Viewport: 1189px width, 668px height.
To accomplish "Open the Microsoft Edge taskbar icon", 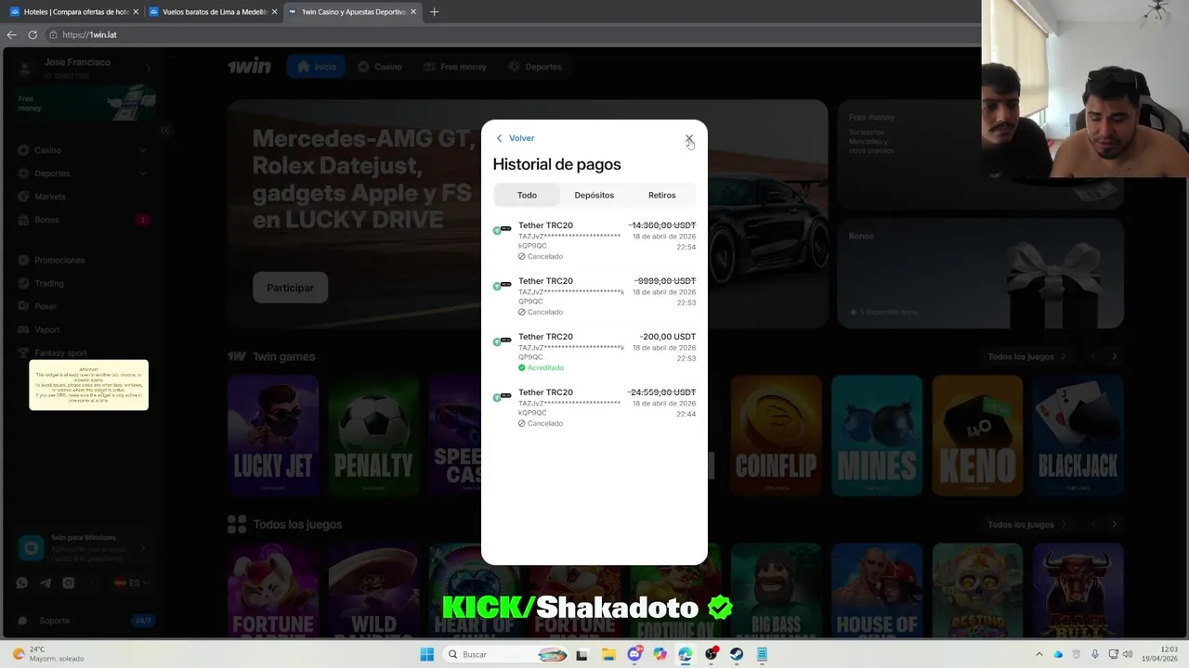I will (686, 654).
